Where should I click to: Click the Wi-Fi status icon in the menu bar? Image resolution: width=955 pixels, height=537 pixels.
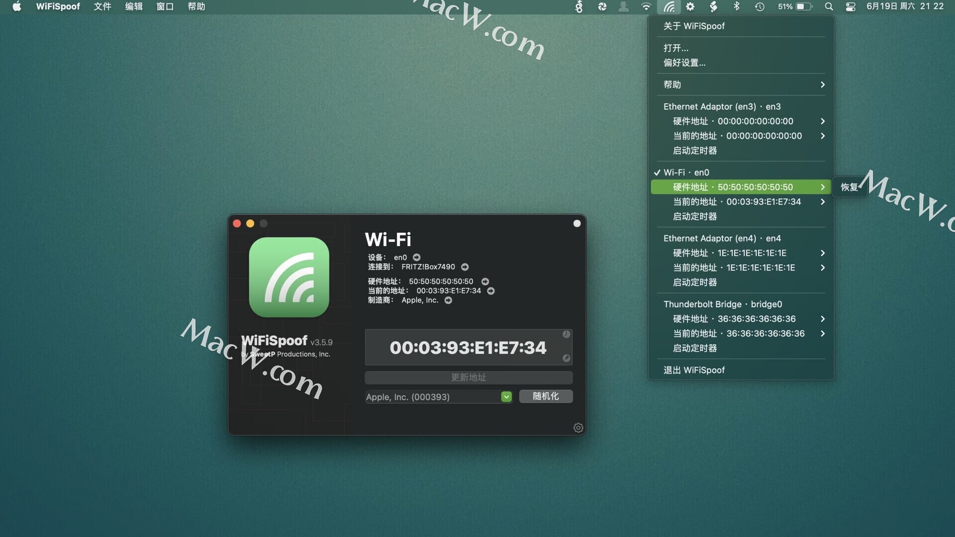click(646, 6)
